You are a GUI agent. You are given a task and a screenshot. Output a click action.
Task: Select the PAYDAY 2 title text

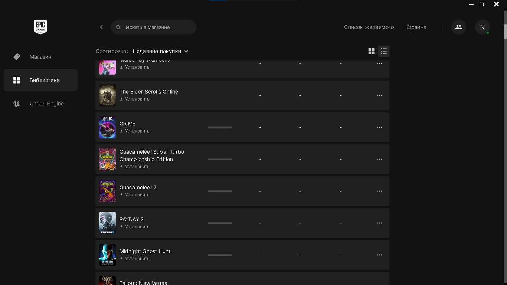pyautogui.click(x=131, y=219)
